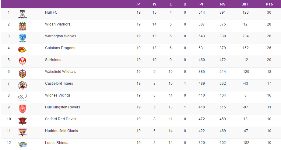Select the PF column header
This screenshot has width=281, height=150.
(x=202, y=4)
